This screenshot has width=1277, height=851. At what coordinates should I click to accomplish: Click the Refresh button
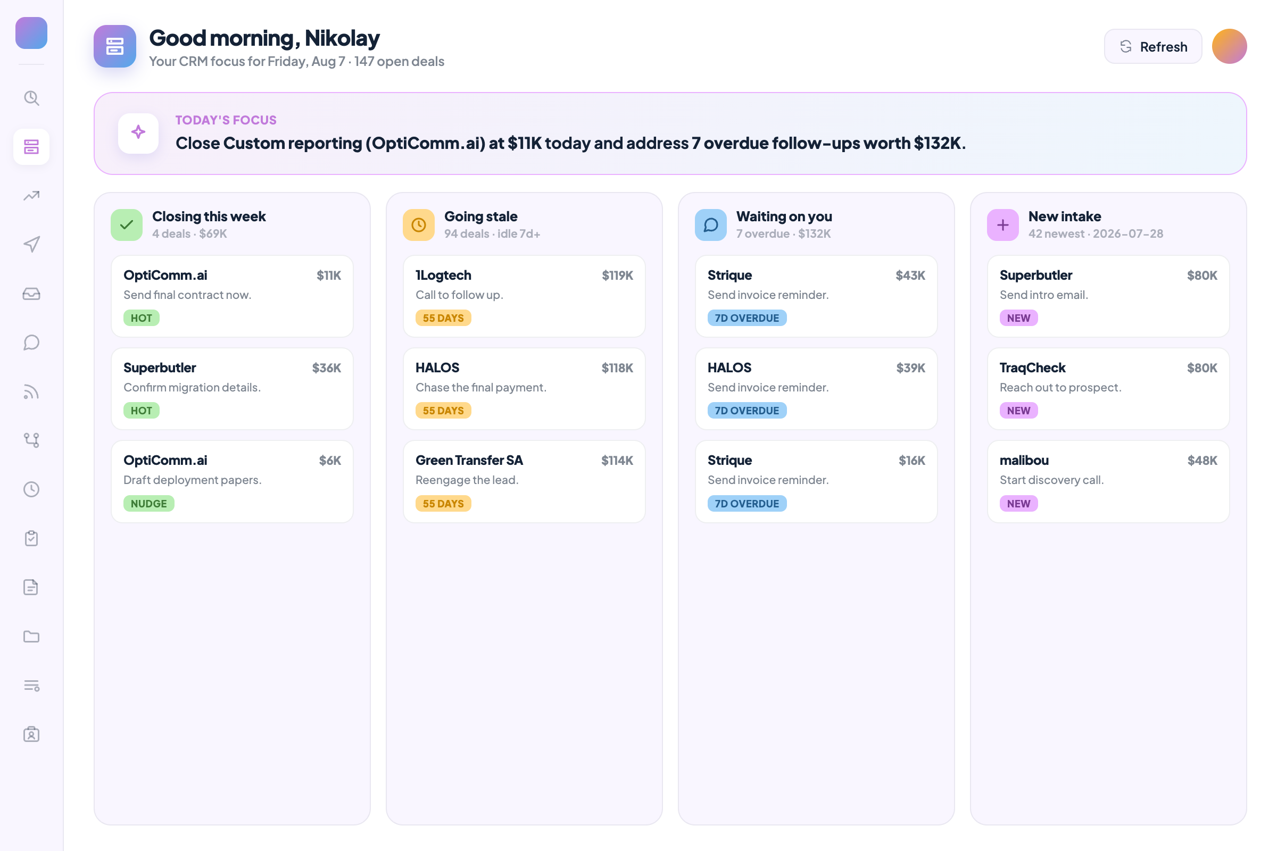pyautogui.click(x=1152, y=47)
